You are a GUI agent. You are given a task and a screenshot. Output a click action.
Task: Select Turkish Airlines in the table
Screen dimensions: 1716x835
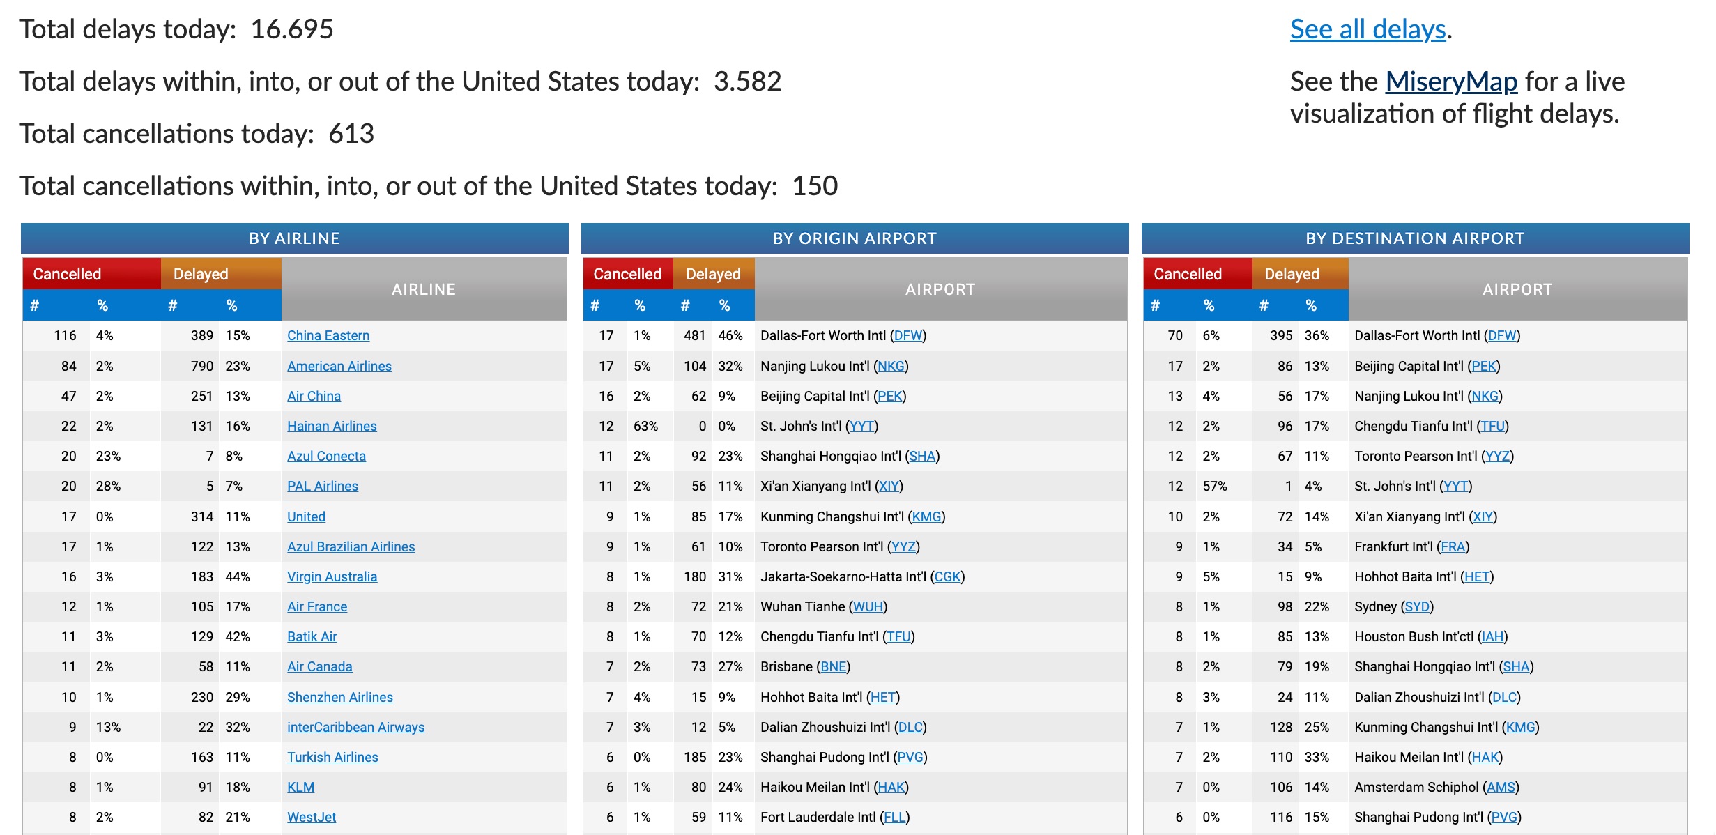332,757
